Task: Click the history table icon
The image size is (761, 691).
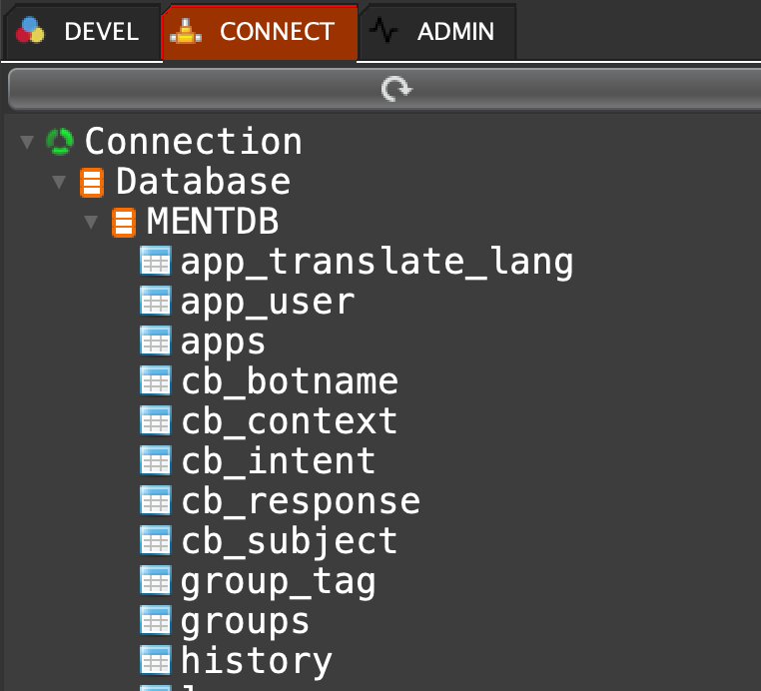Action: click(x=155, y=660)
